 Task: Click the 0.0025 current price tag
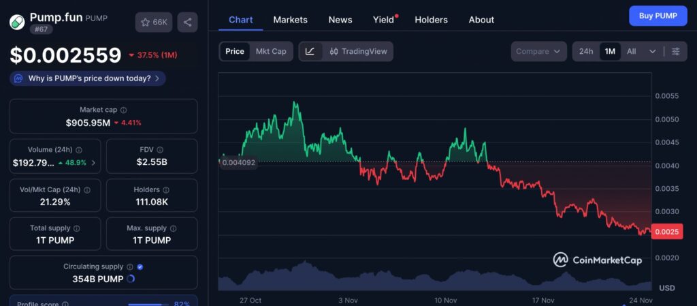pyautogui.click(x=667, y=232)
